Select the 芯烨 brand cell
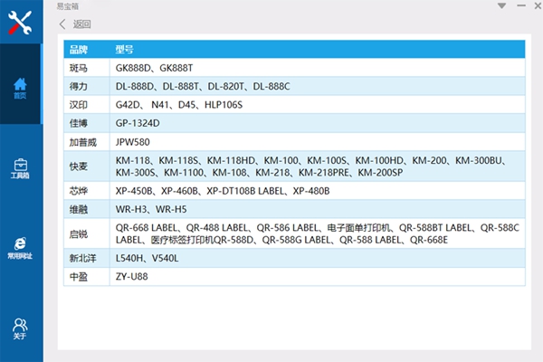The height and width of the screenshot is (362, 543). (x=87, y=191)
